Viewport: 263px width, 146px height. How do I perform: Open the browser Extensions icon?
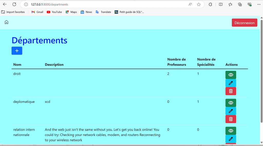210,4
